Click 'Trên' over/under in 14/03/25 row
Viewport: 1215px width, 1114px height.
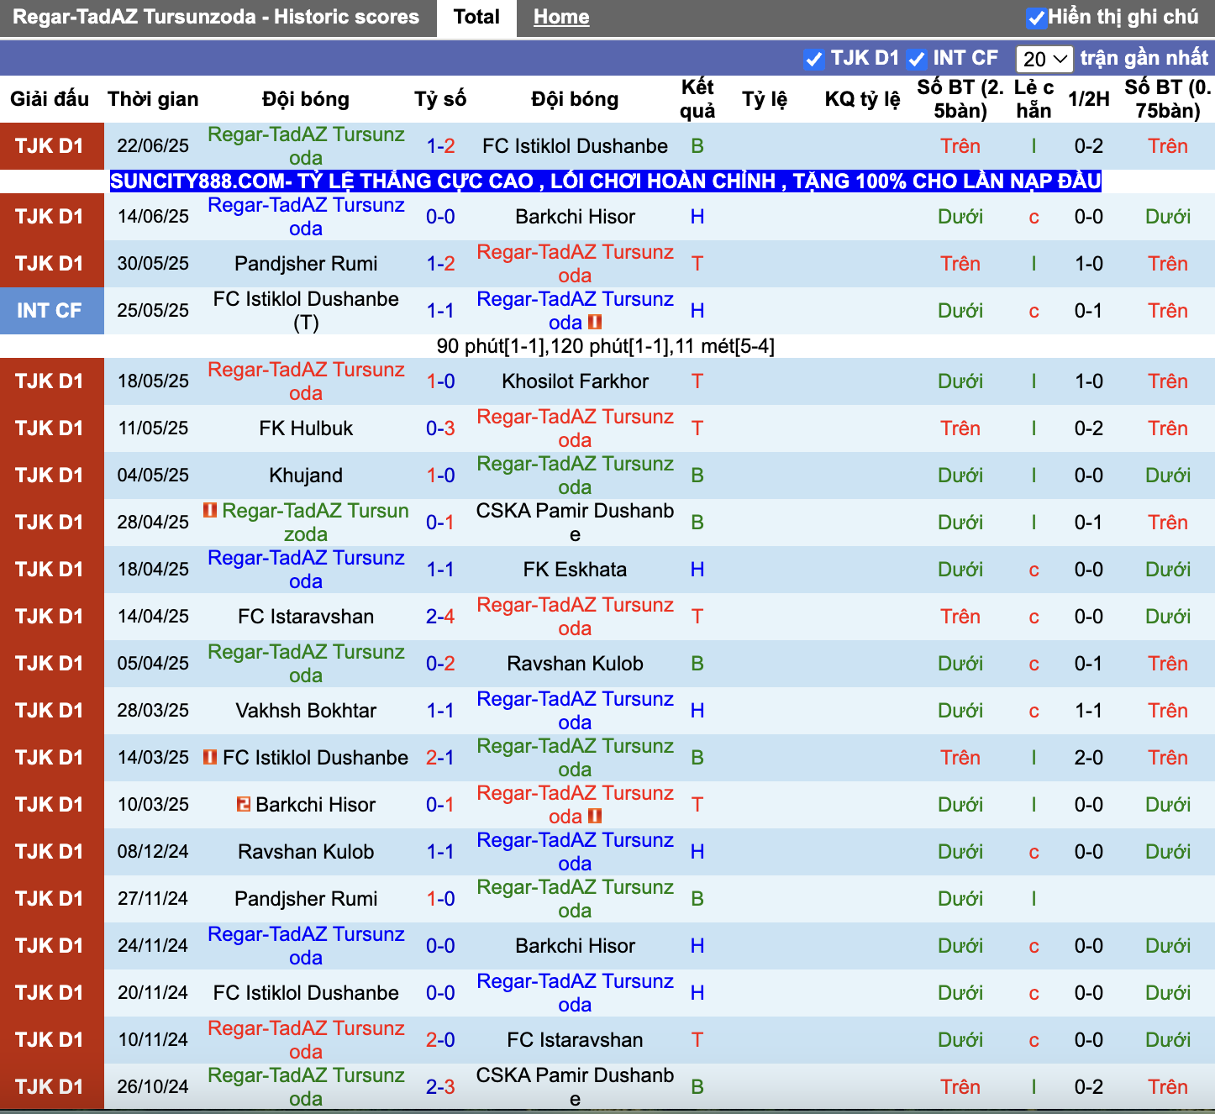[x=960, y=758]
